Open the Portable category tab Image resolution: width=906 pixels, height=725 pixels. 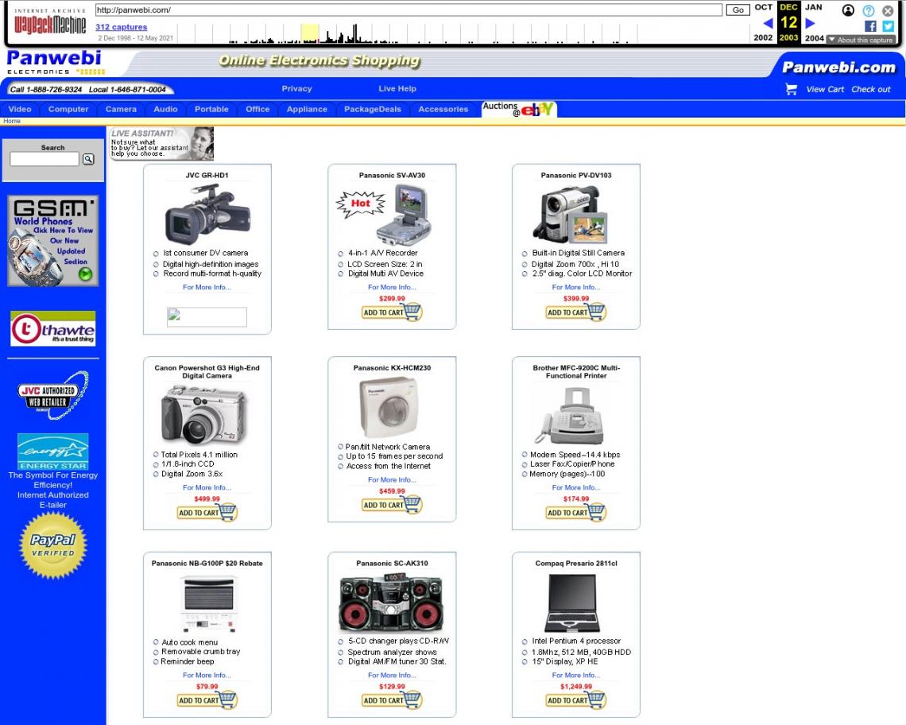click(x=211, y=109)
